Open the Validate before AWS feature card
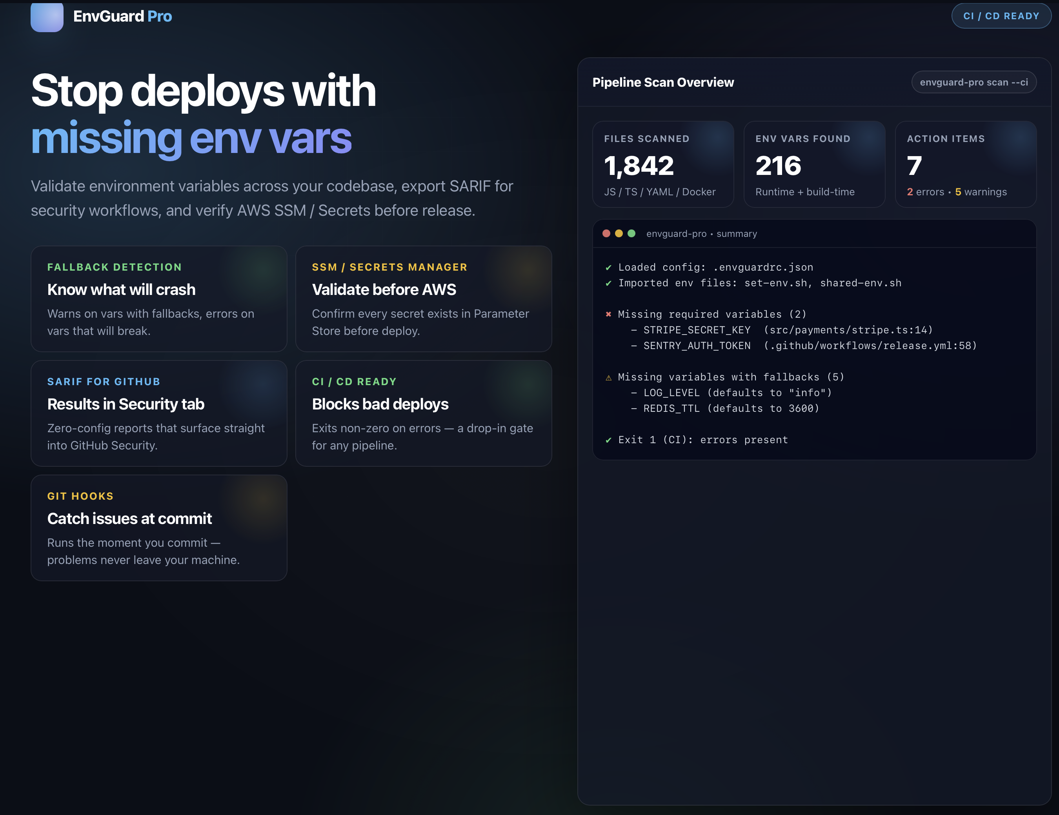1059x815 pixels. (x=423, y=298)
